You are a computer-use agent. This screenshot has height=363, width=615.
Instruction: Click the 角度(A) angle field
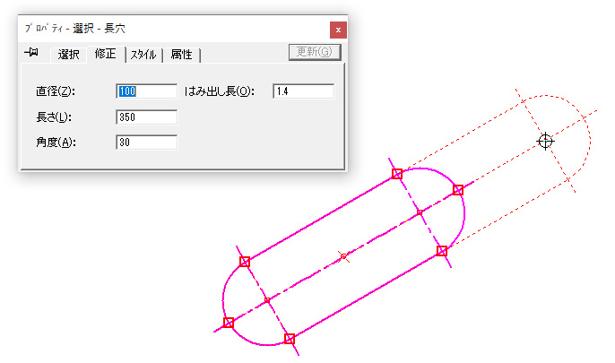(x=147, y=142)
